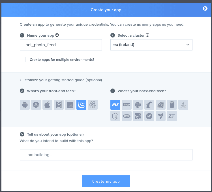The width and height of the screenshot is (212, 192).
Task: Choose the AngularJS front-end icon
Action: pos(36,105)
